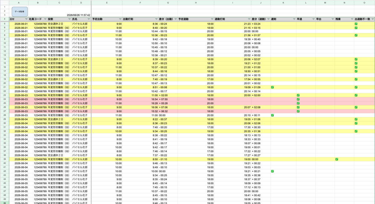Screen dimensions: 375x204
Task: Open the filter for the 出勤打刻 column
Action: coord(156,19)
